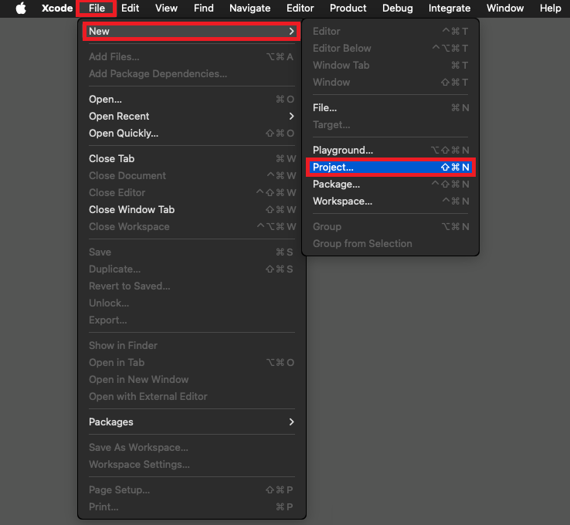Select Open in New Window

click(192, 380)
